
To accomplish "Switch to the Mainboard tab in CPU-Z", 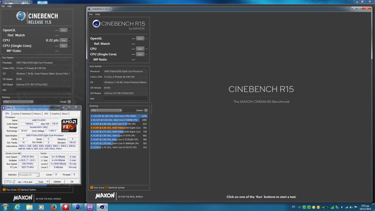I will [26, 114].
